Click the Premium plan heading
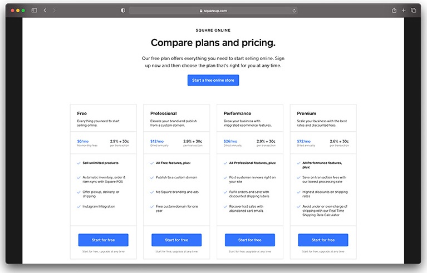The height and width of the screenshot is (273, 427). (x=306, y=113)
